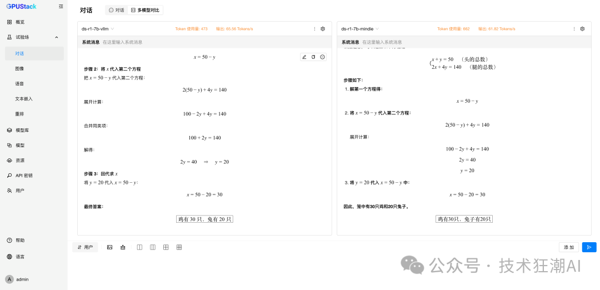
Task: Open ds-r1-7b-vllm model dropdown
Action: click(x=98, y=29)
